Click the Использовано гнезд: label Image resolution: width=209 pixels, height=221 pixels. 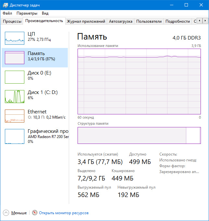pyautogui.click(x=178, y=160)
